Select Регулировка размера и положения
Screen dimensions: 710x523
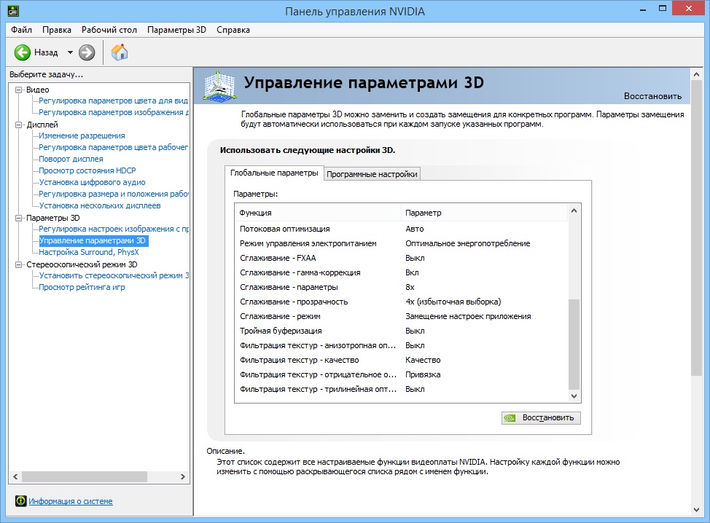(x=114, y=194)
